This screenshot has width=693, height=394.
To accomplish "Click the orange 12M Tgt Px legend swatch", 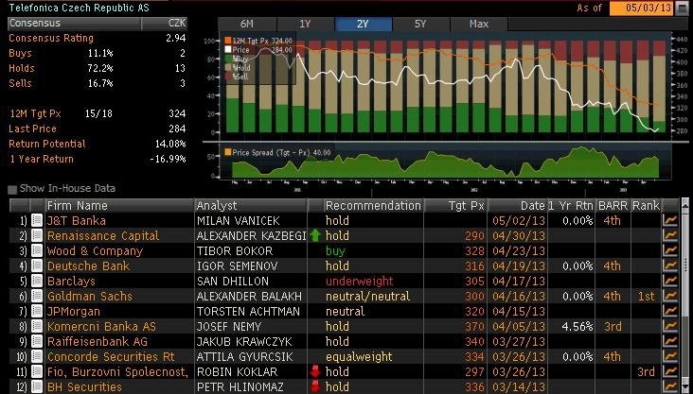I will coord(228,41).
